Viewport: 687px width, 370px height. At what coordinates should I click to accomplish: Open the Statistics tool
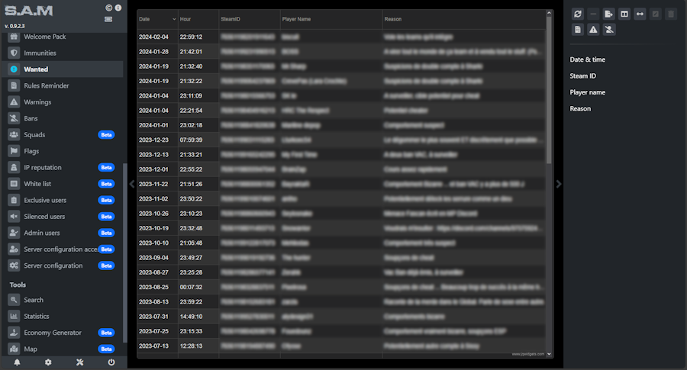(36, 316)
